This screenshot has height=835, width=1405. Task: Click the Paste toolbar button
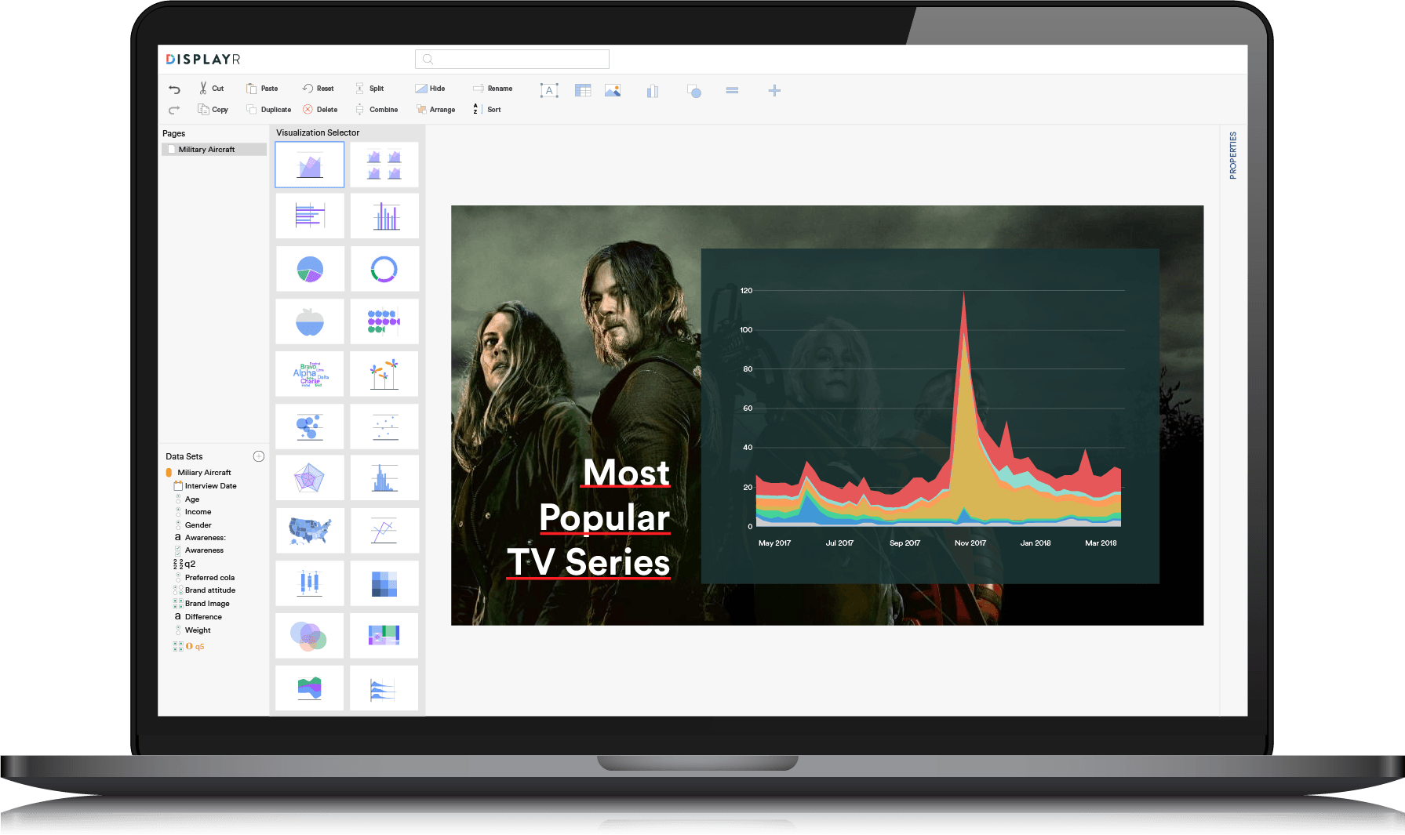click(262, 89)
